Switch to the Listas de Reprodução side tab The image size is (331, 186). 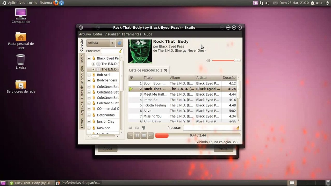pyautogui.click(x=82, y=83)
